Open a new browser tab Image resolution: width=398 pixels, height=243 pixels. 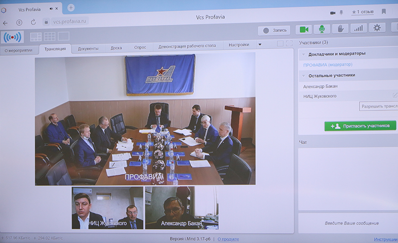(71, 8)
